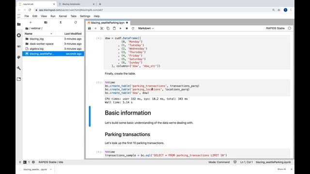The height and width of the screenshot is (174, 310).
Task: Open the download item chevron menu
Action: pos(51,170)
